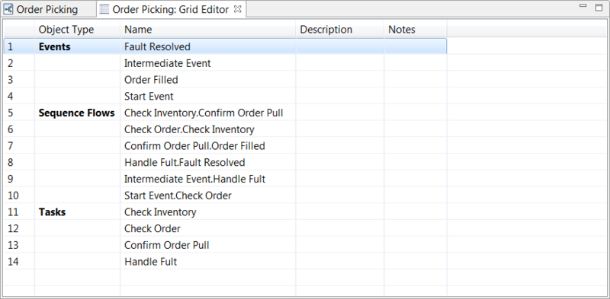Click the Description cell for Fault Resolved
The width and height of the screenshot is (610, 299).
point(340,46)
